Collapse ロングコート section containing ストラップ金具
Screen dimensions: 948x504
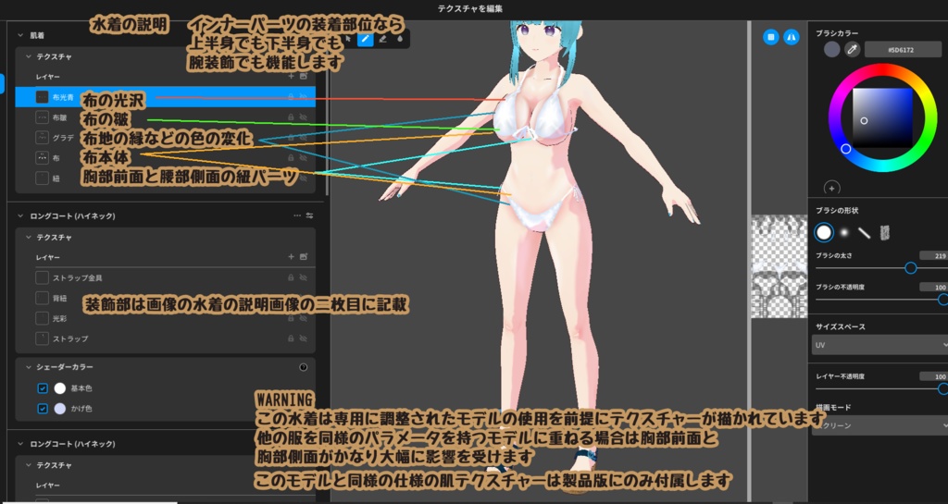tap(20, 215)
